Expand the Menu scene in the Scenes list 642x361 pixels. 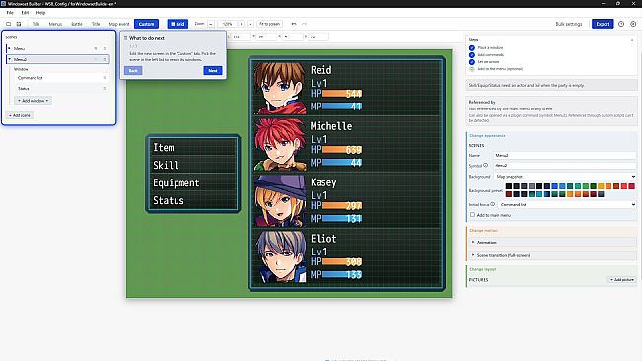pyautogui.click(x=10, y=48)
